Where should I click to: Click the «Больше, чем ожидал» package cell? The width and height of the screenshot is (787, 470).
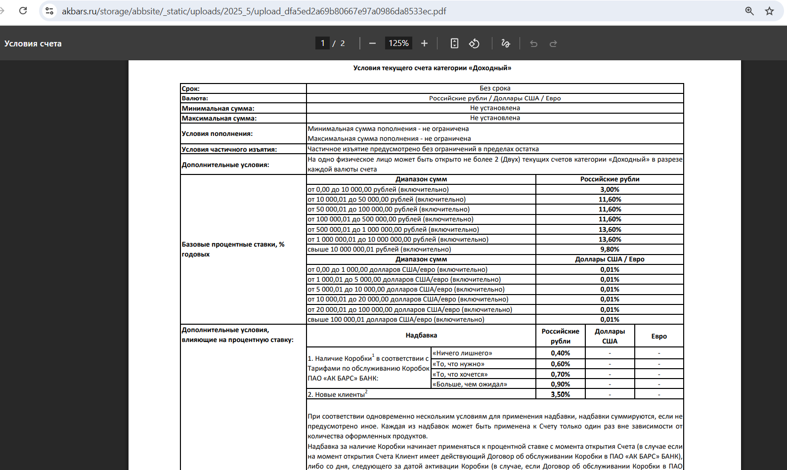pyautogui.click(x=483, y=384)
